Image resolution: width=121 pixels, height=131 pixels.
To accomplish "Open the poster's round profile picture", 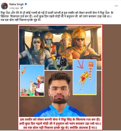I will [x=4, y=6].
